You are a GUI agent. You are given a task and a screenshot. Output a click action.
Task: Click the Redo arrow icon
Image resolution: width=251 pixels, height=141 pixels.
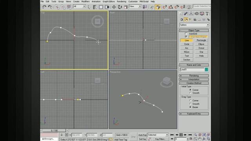pos(50,7)
